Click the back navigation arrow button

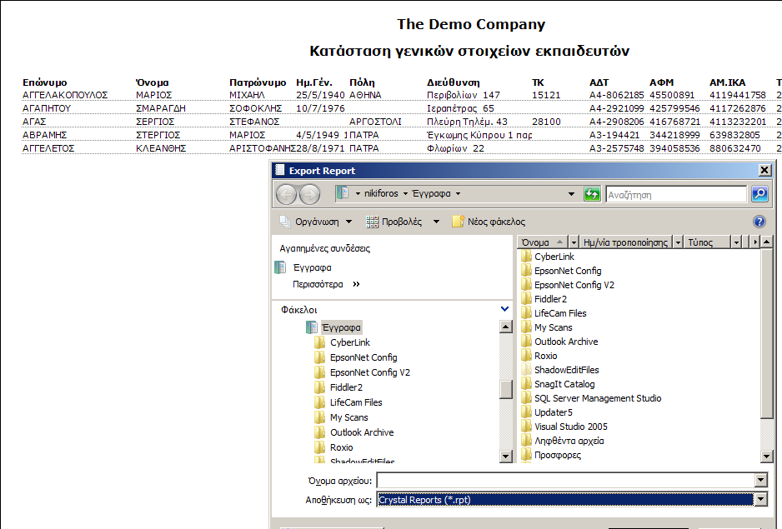pyautogui.click(x=286, y=194)
